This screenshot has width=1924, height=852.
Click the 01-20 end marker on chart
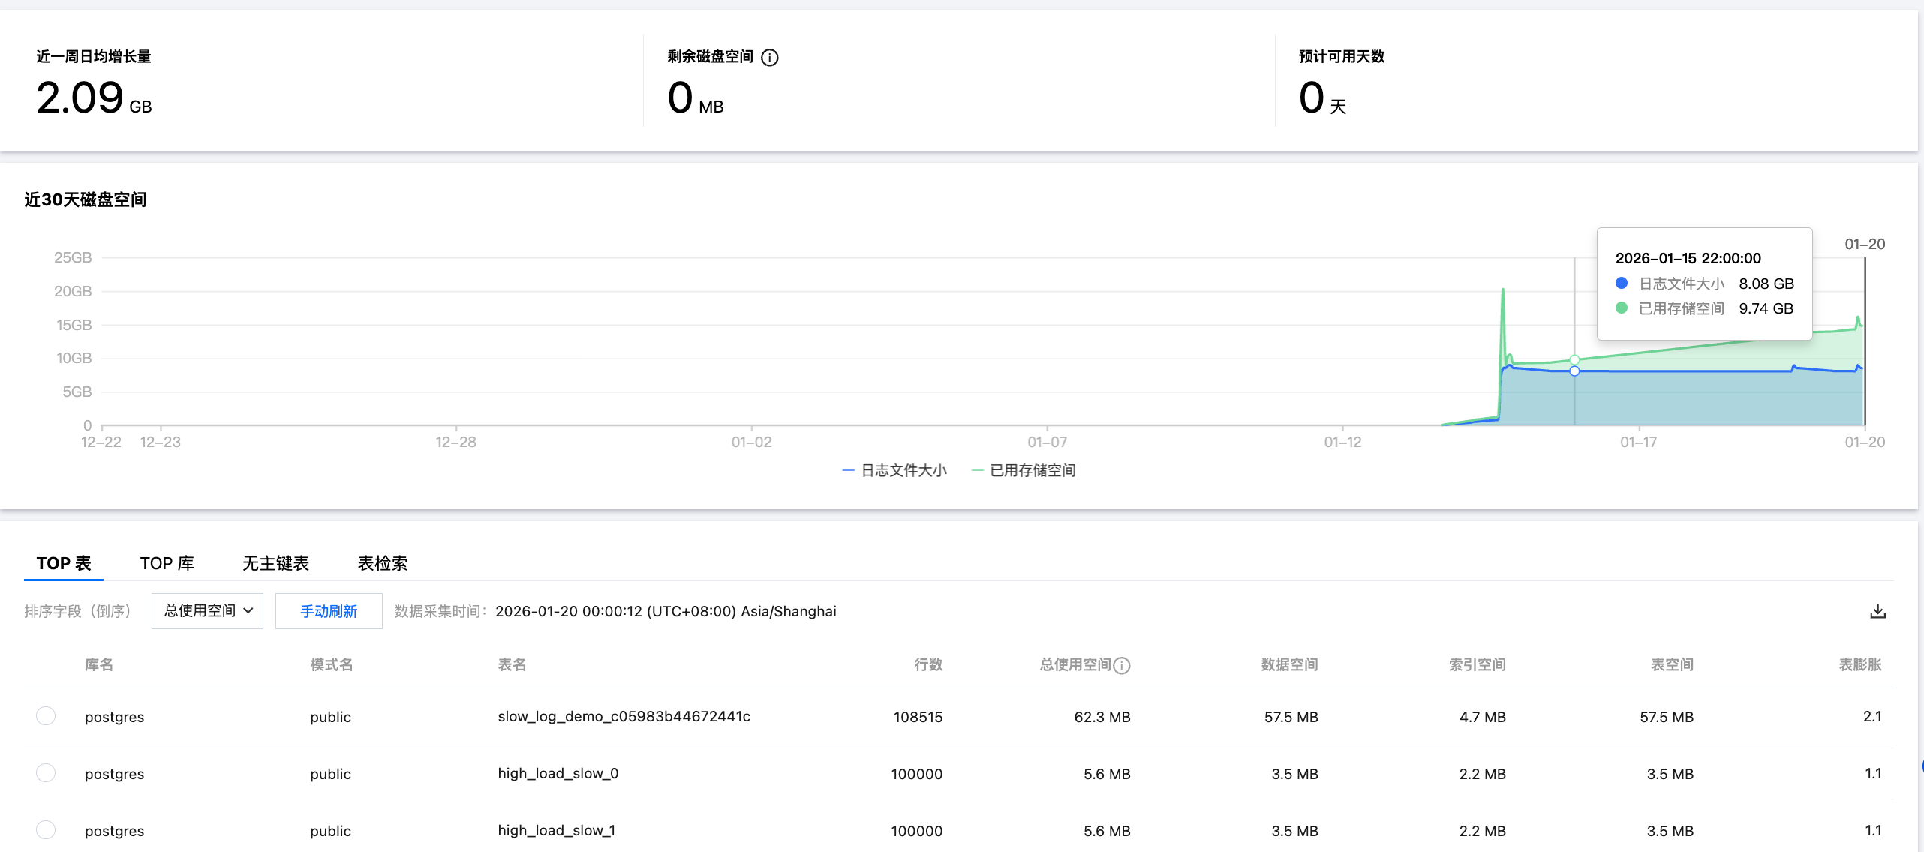click(x=1865, y=244)
